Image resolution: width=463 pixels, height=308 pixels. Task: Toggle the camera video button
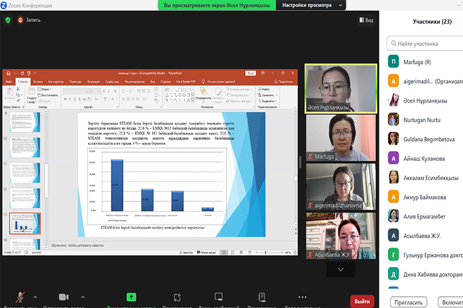[x=63, y=298]
